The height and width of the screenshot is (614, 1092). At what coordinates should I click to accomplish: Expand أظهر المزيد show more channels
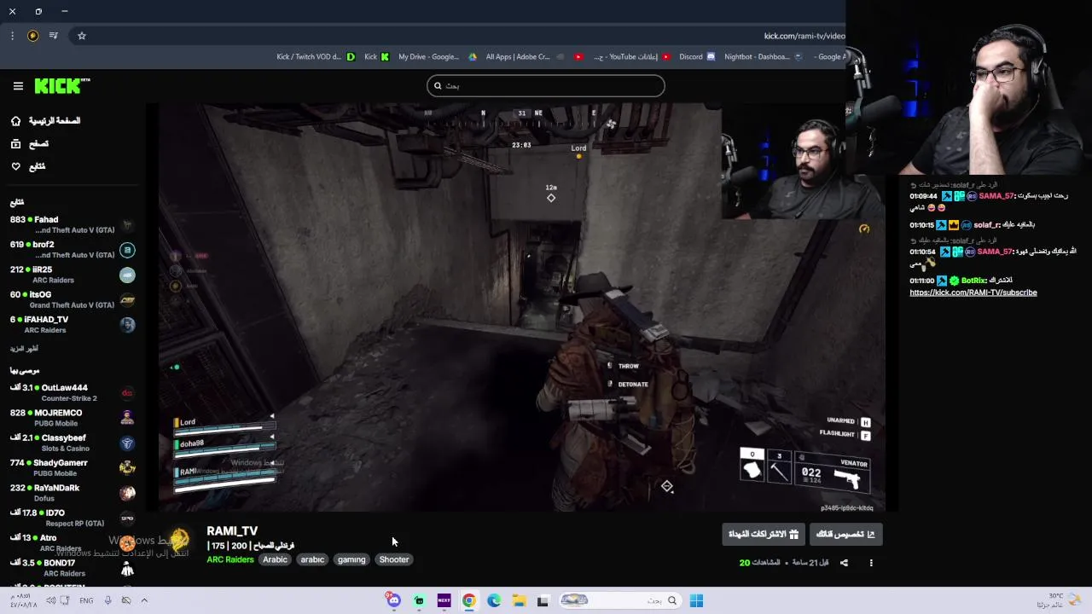coord(24,348)
